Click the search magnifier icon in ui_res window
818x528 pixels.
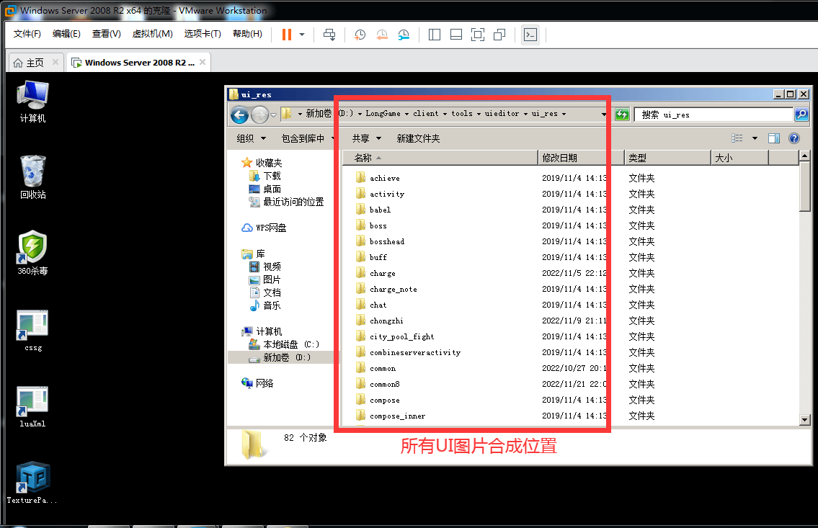pos(801,114)
